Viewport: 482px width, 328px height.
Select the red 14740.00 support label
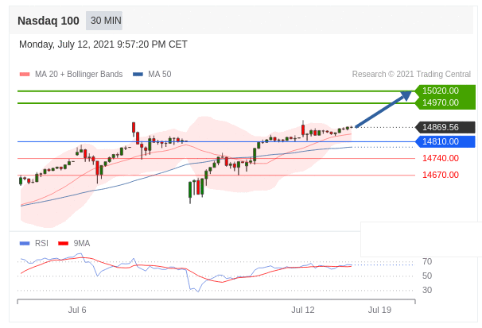point(440,158)
